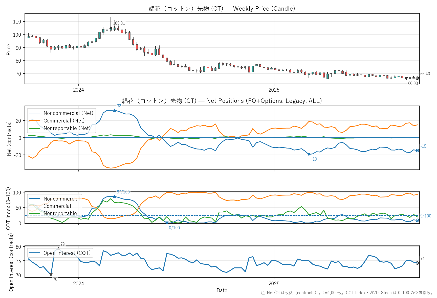Click the Nonreportable entry in the COT Index legend
The height and width of the screenshot is (298, 437).
tap(60, 213)
